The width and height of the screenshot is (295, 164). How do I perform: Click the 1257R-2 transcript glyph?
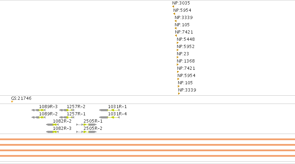(x=67, y=110)
